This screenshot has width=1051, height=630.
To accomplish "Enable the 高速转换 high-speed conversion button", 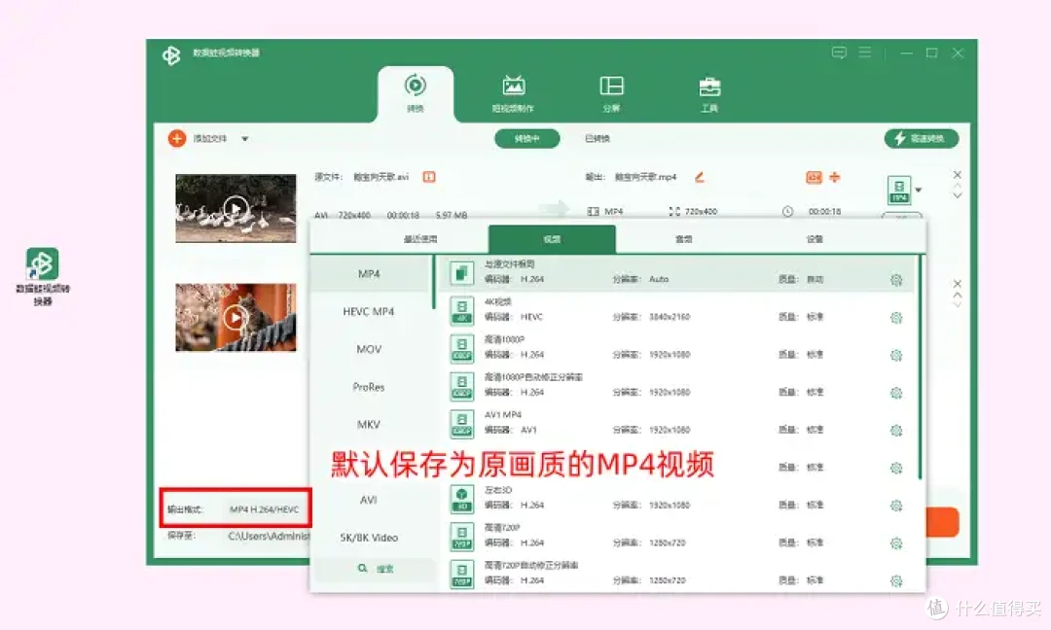I will [x=921, y=139].
